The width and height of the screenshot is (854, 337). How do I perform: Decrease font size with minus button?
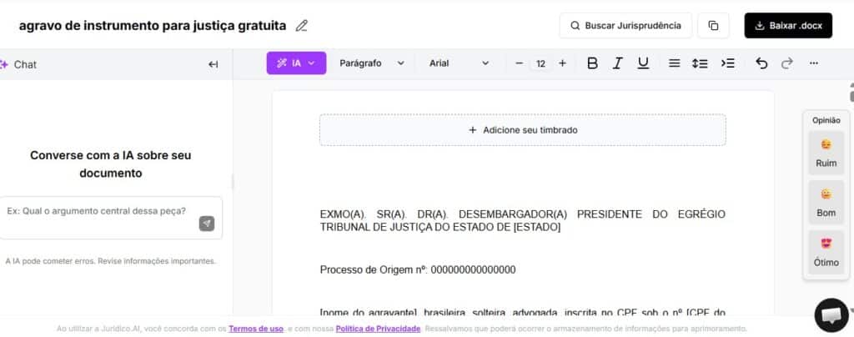click(519, 63)
